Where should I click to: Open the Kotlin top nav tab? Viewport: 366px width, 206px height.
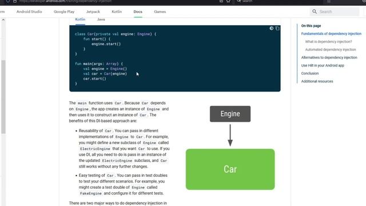click(x=117, y=11)
